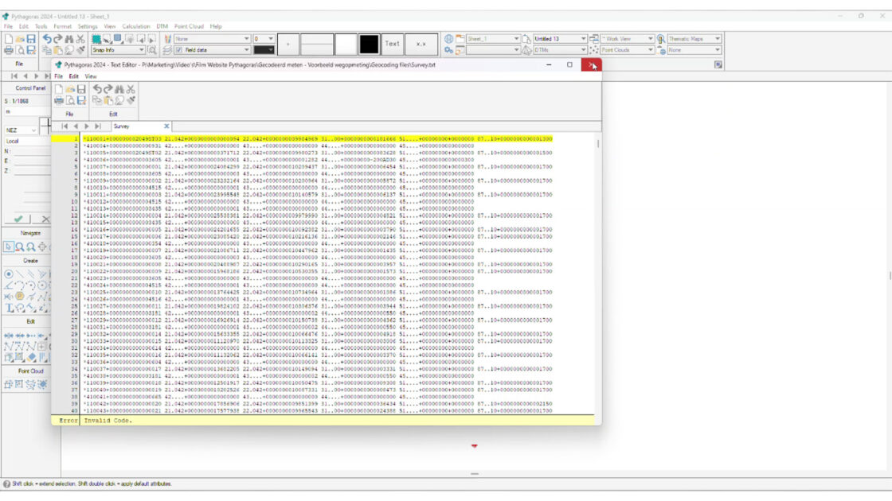The image size is (892, 501).
Task: Click the Text style button in main toolbar
Action: [392, 44]
